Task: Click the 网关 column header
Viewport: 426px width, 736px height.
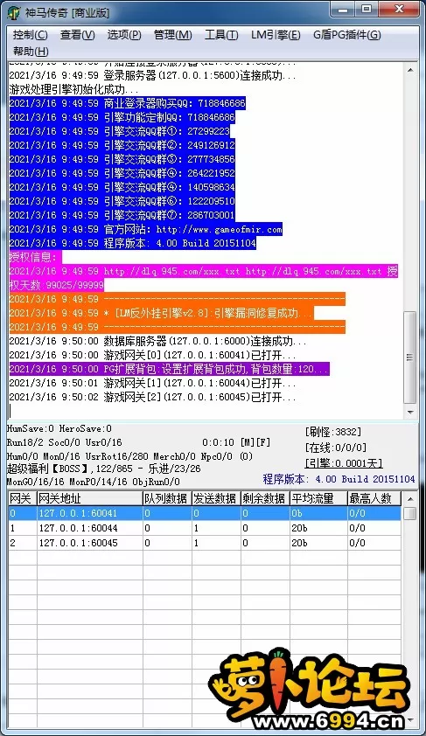Action: (22, 498)
